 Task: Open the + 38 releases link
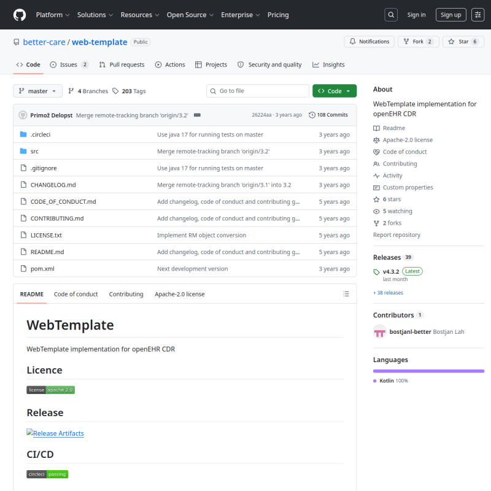click(389, 293)
